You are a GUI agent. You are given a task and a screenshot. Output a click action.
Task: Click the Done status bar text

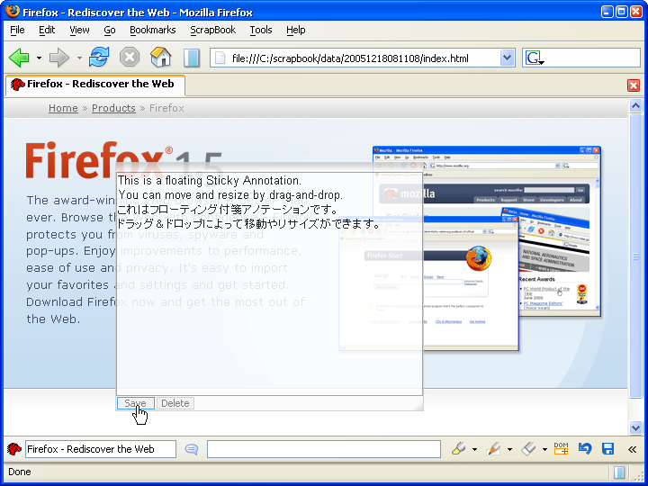coord(20,472)
